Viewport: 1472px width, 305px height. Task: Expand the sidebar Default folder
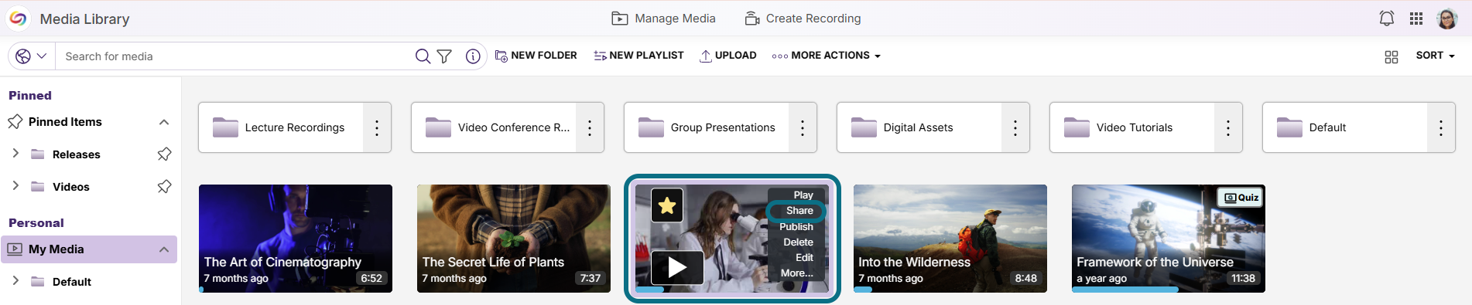pyautogui.click(x=15, y=281)
